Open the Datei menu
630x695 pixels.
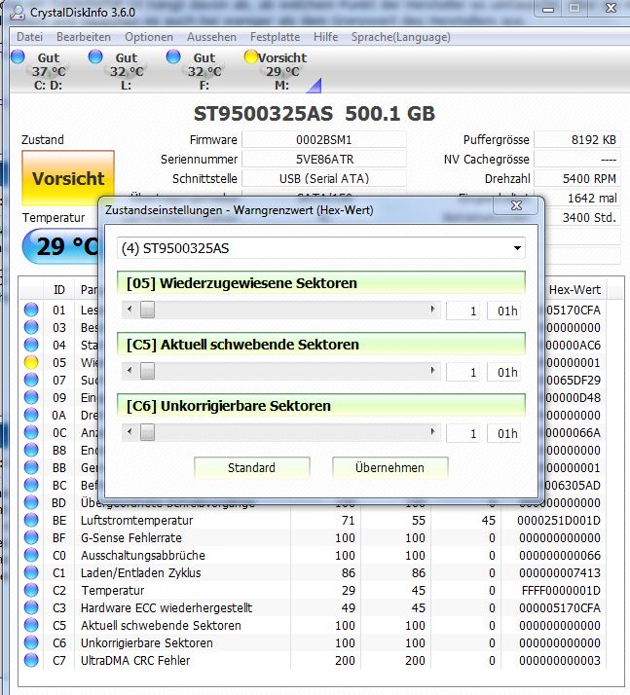(x=30, y=37)
